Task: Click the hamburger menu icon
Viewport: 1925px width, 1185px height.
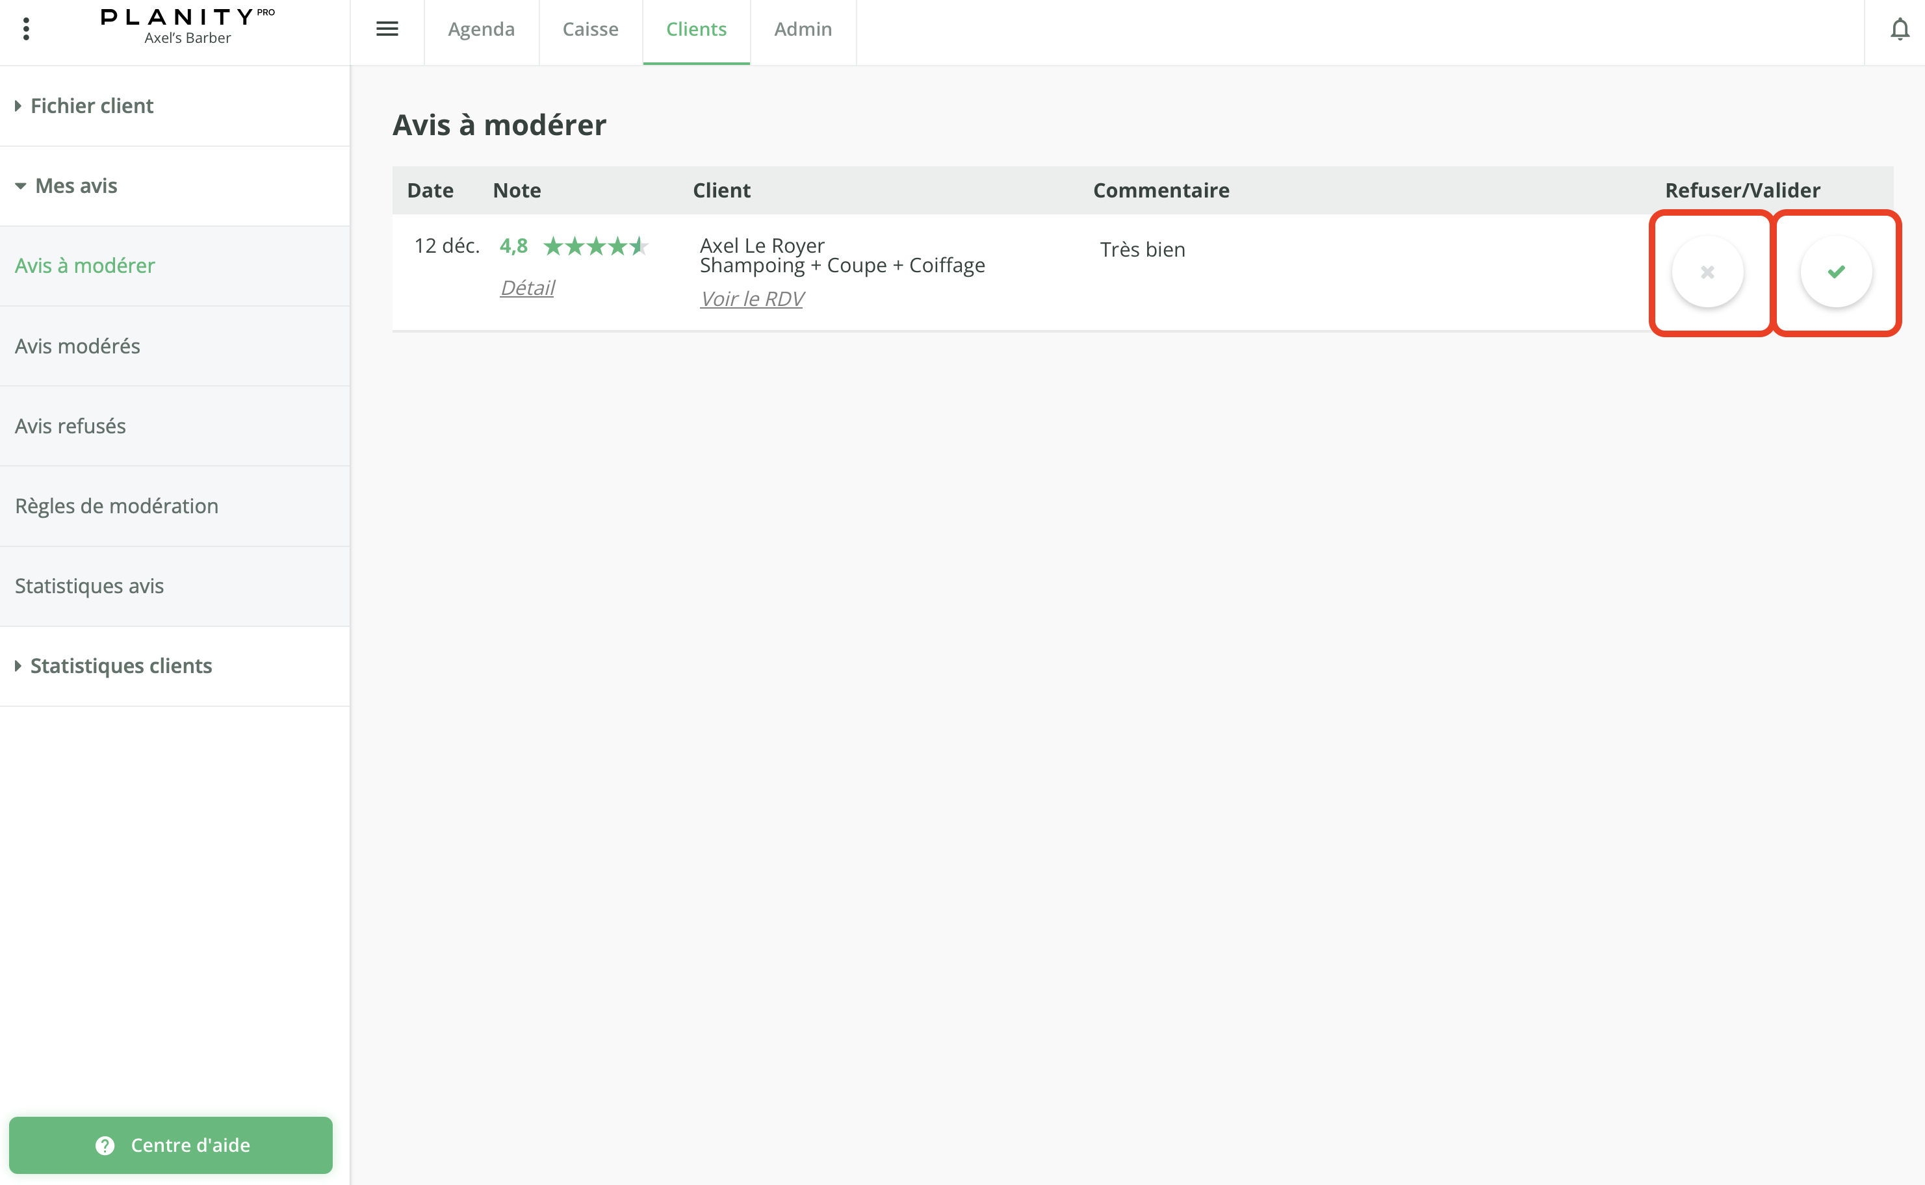Action: tap(387, 29)
